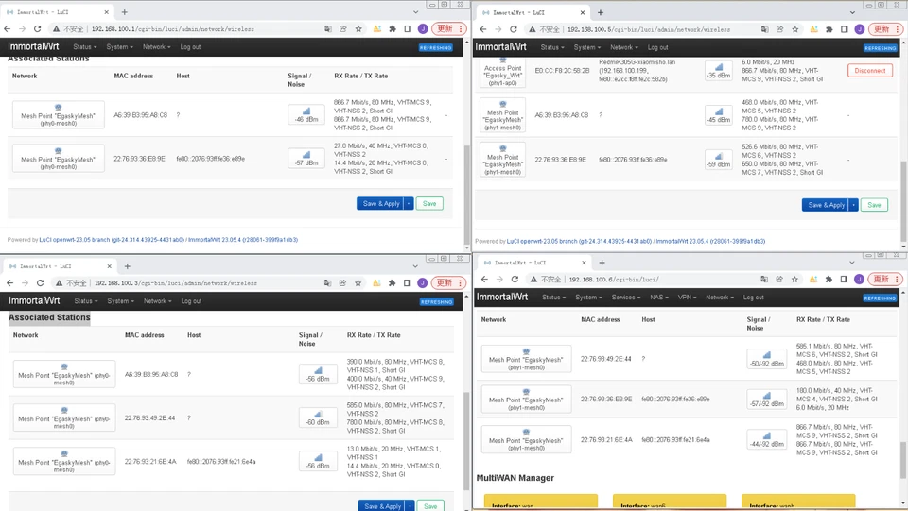Image resolution: width=908 pixels, height=511 pixels.
Task: Open Status menu in 192.168.100.5 window
Action: point(552,47)
